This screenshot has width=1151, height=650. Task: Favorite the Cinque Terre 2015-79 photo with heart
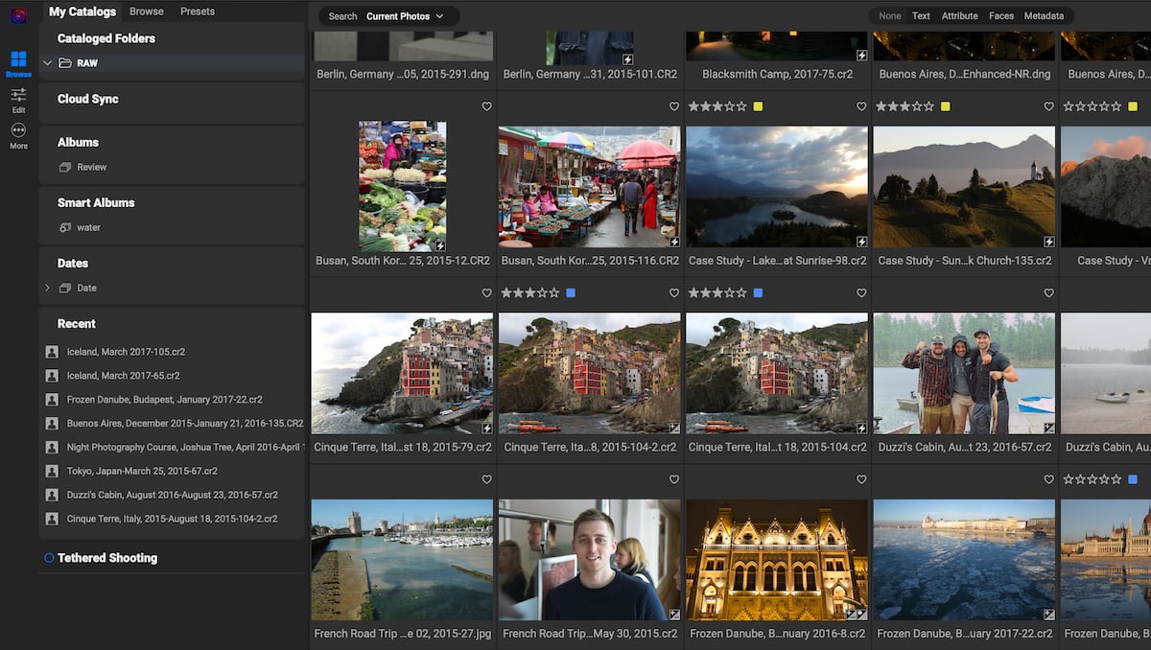(x=486, y=479)
